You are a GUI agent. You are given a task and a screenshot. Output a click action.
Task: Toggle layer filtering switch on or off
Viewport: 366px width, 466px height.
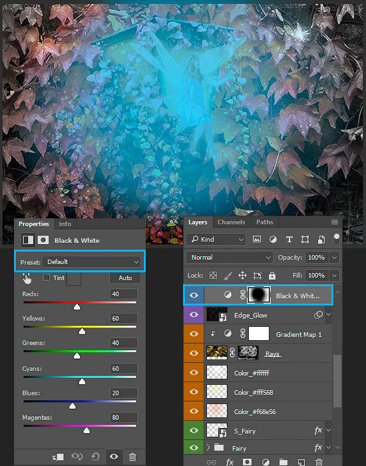pos(337,239)
